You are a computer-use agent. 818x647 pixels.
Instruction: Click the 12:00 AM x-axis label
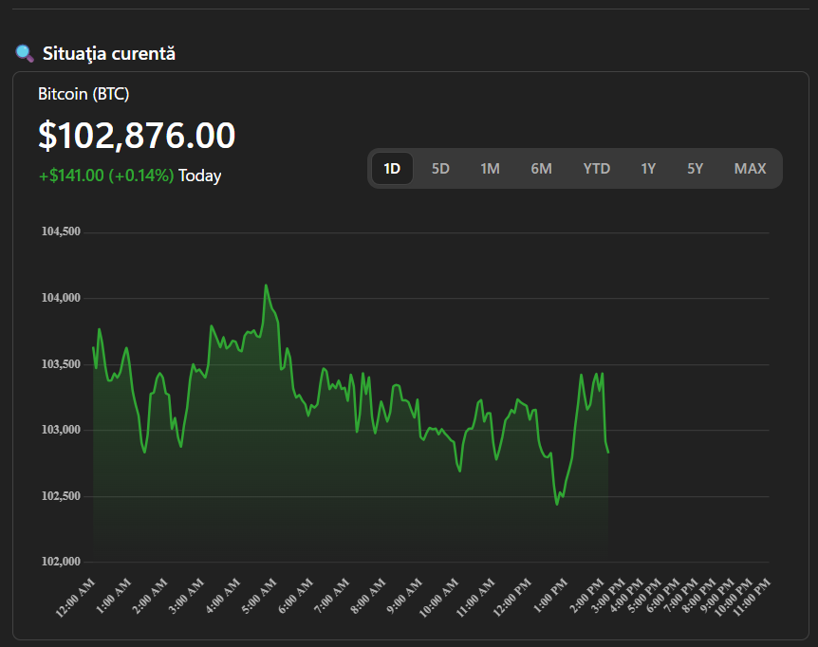[x=77, y=597]
